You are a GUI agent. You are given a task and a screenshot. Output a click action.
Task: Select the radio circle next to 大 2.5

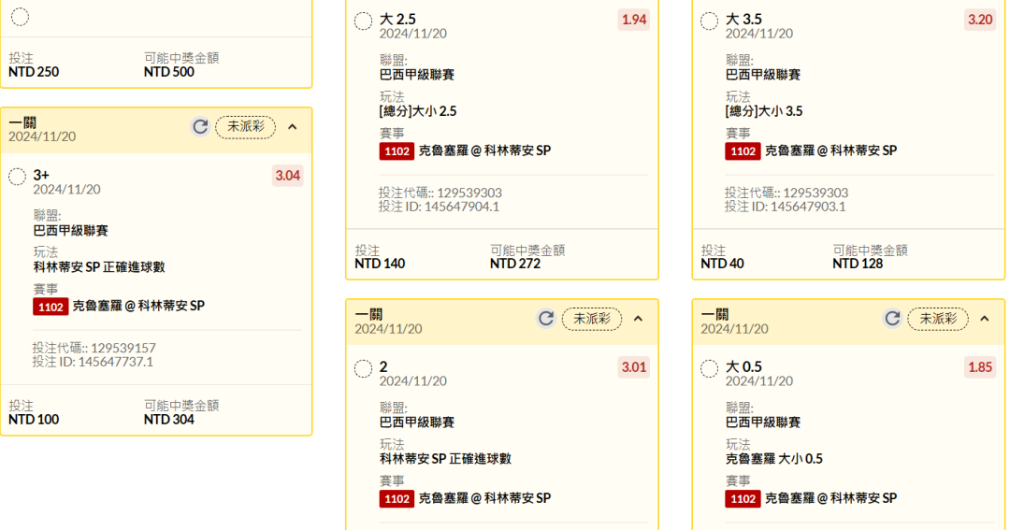(363, 21)
